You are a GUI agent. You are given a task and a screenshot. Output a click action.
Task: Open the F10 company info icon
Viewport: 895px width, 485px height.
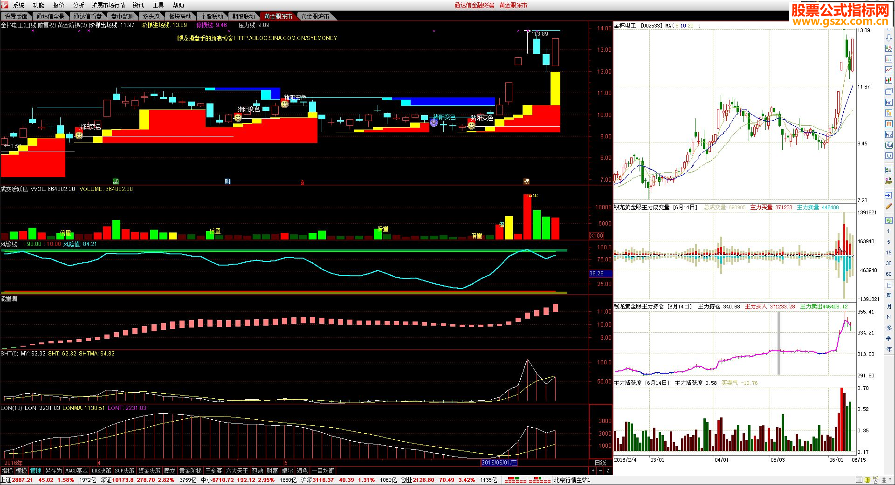click(888, 102)
